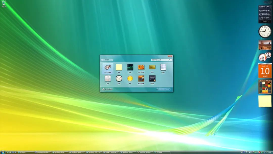Screen dimensions: 273x154
Task: Switch to the last taskbar button, the gadget gallery
Action: click(x=162, y=152)
